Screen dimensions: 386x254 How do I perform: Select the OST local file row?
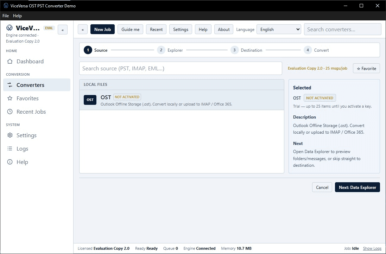point(182,100)
